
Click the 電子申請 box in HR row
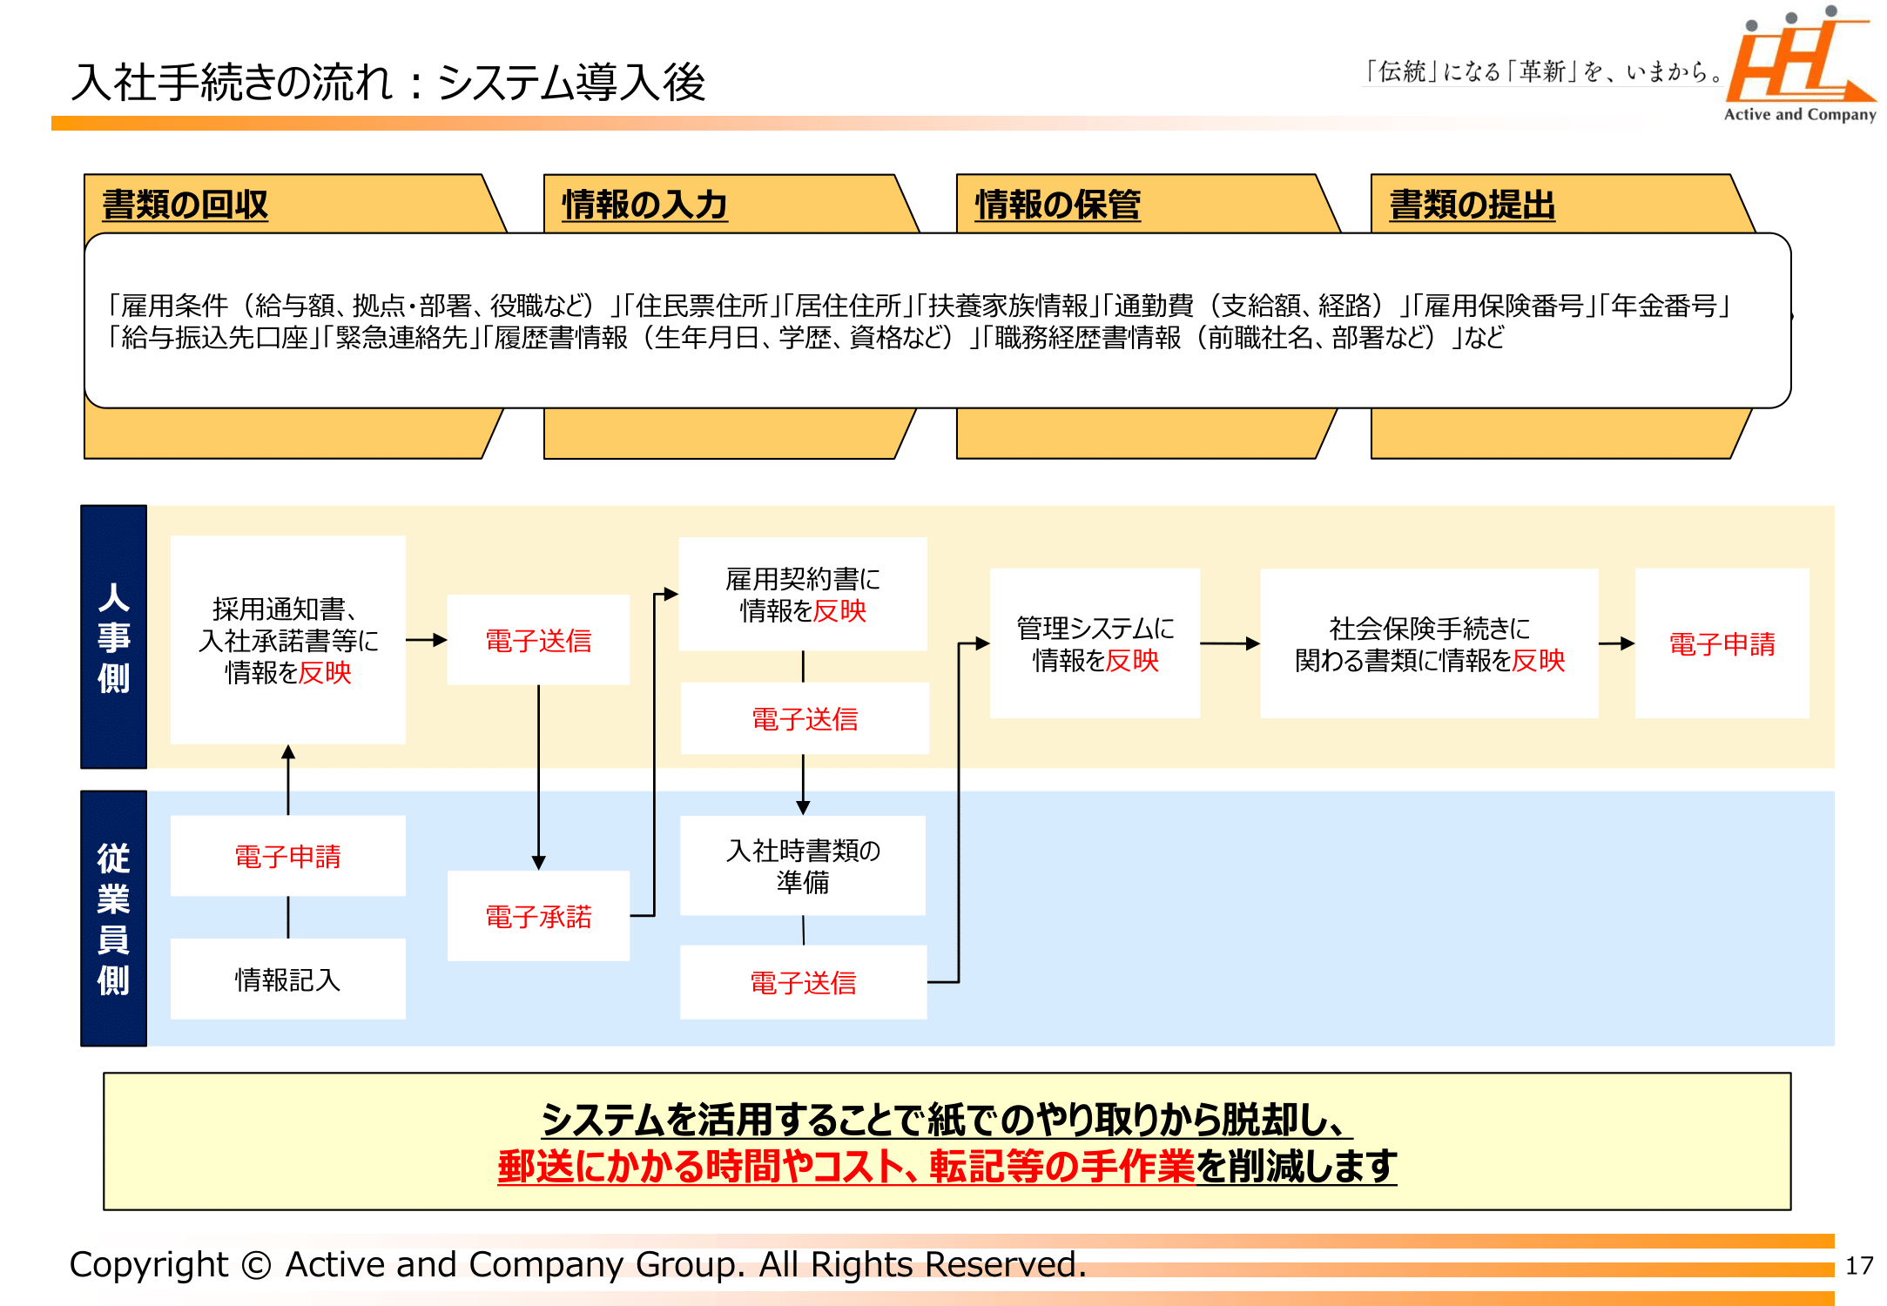click(1722, 644)
